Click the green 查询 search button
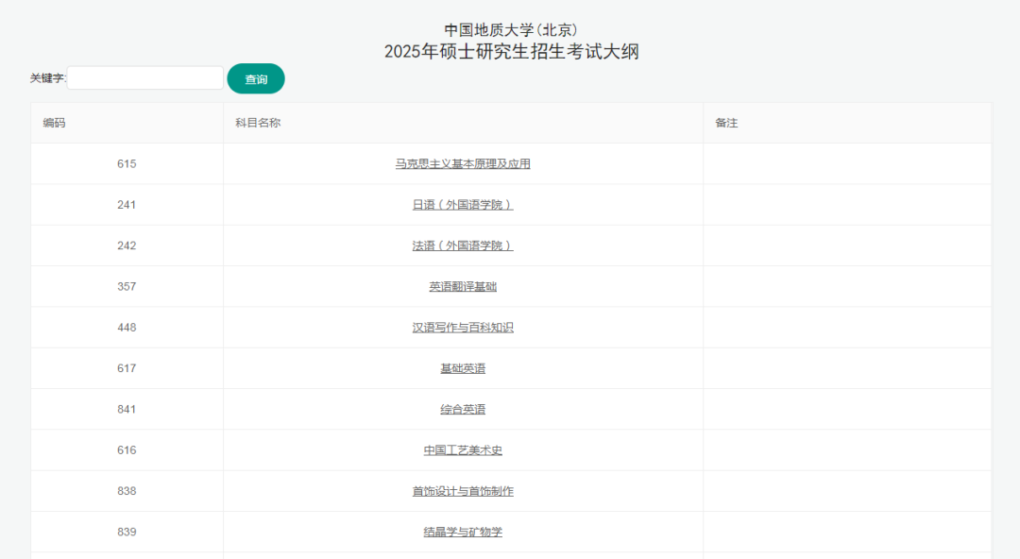The height and width of the screenshot is (559, 1020). [256, 78]
